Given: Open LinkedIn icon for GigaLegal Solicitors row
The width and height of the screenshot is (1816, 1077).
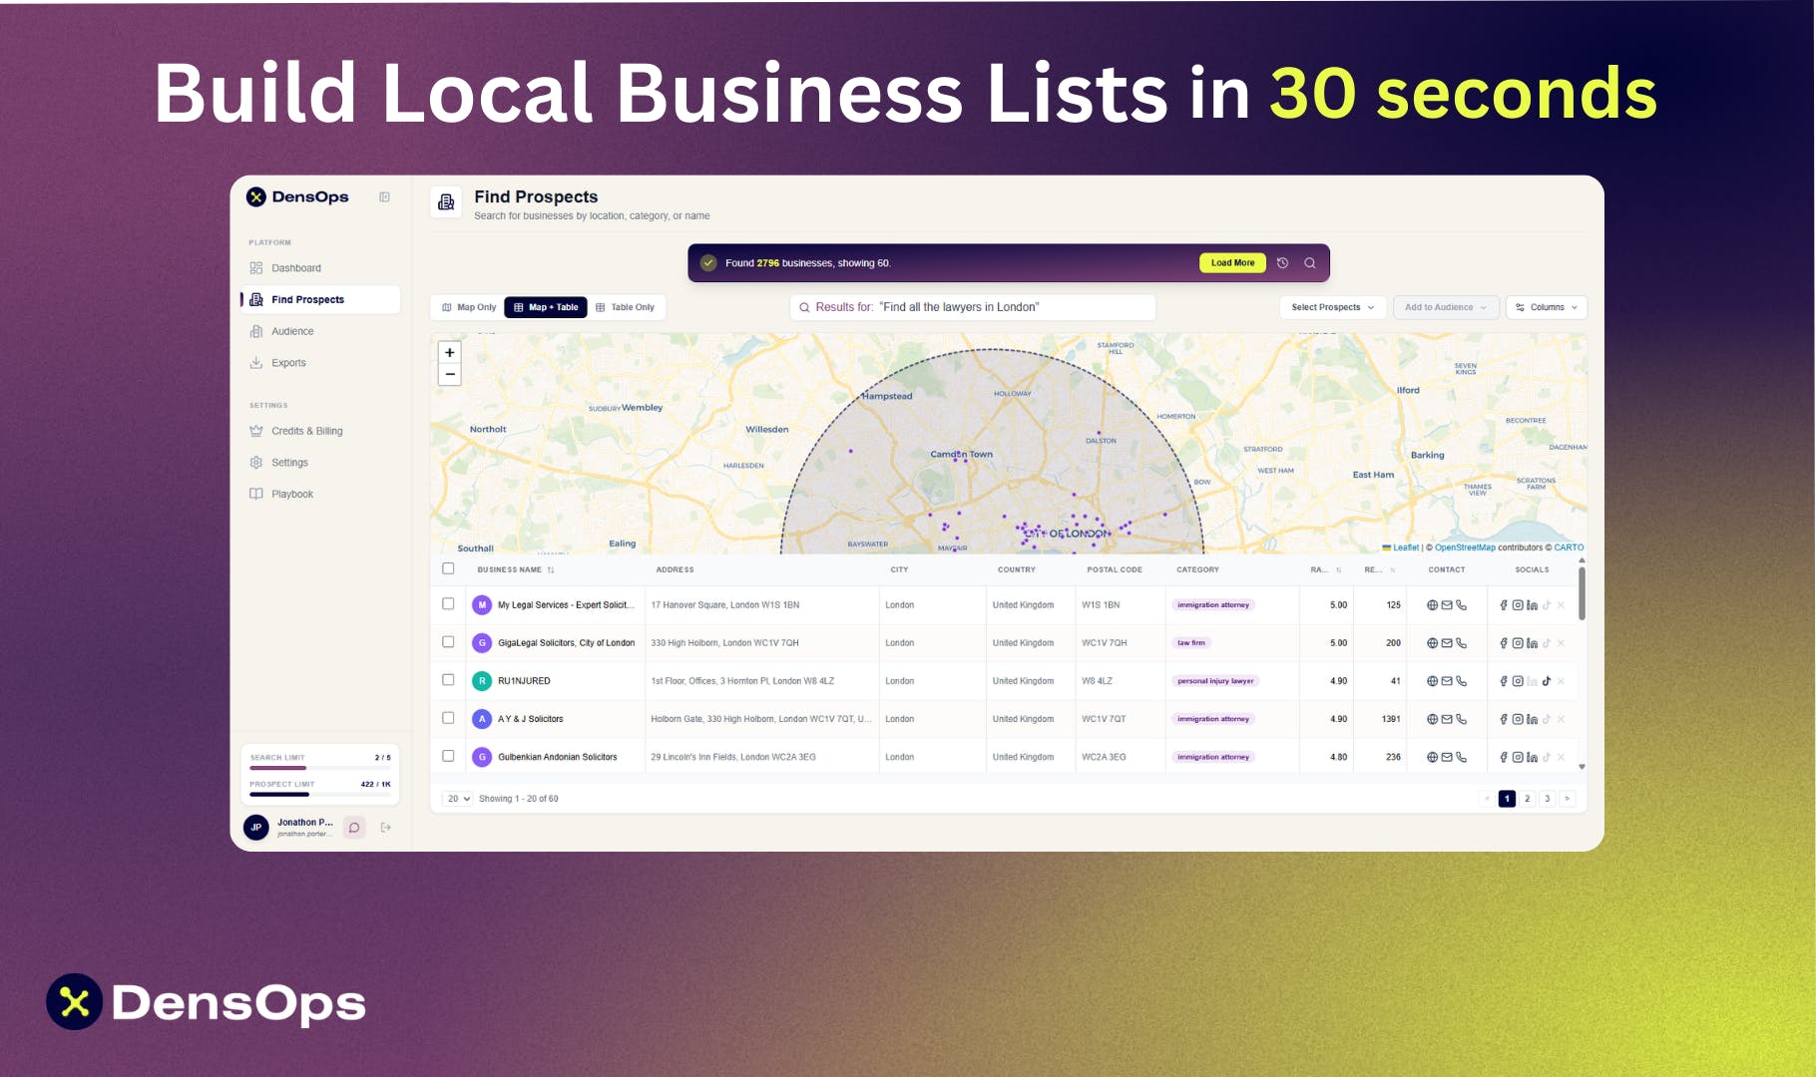Looking at the screenshot, I should point(1532,643).
